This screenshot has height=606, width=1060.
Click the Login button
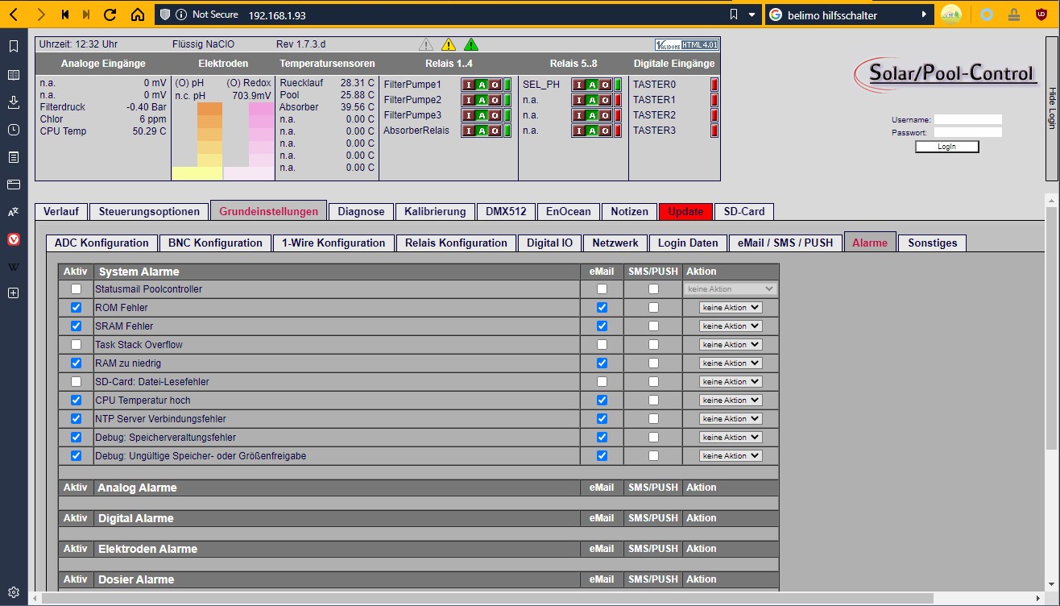[946, 147]
